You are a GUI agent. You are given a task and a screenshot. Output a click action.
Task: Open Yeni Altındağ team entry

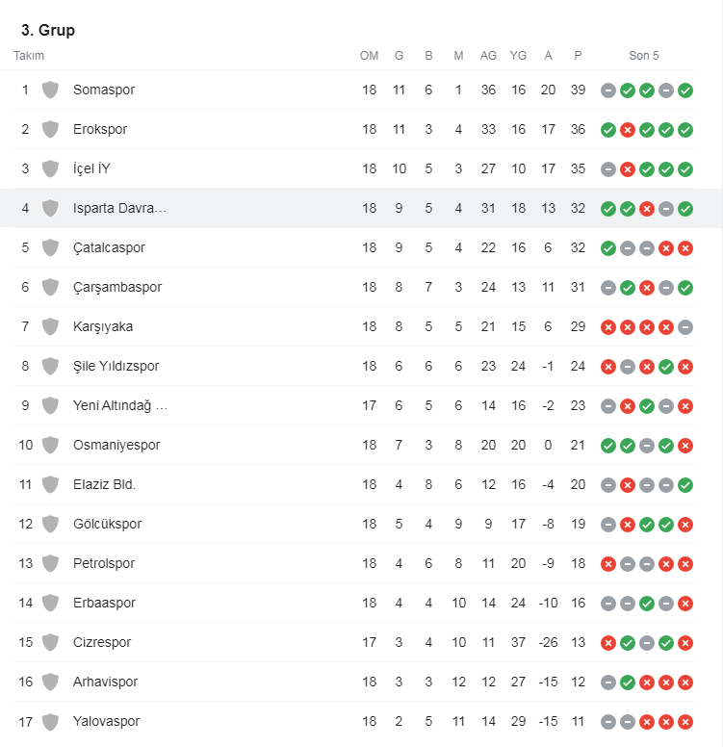click(120, 405)
